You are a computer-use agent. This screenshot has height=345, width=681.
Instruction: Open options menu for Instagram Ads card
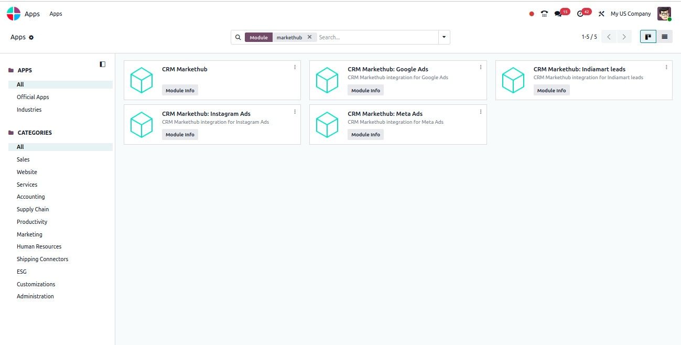295,112
